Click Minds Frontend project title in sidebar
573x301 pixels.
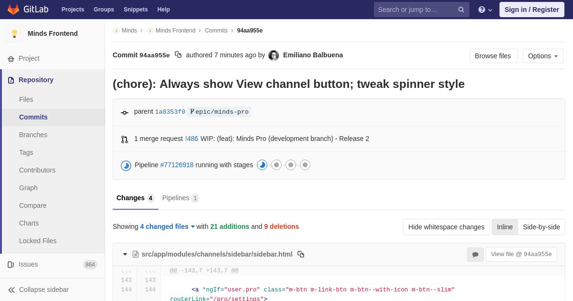tap(53, 33)
